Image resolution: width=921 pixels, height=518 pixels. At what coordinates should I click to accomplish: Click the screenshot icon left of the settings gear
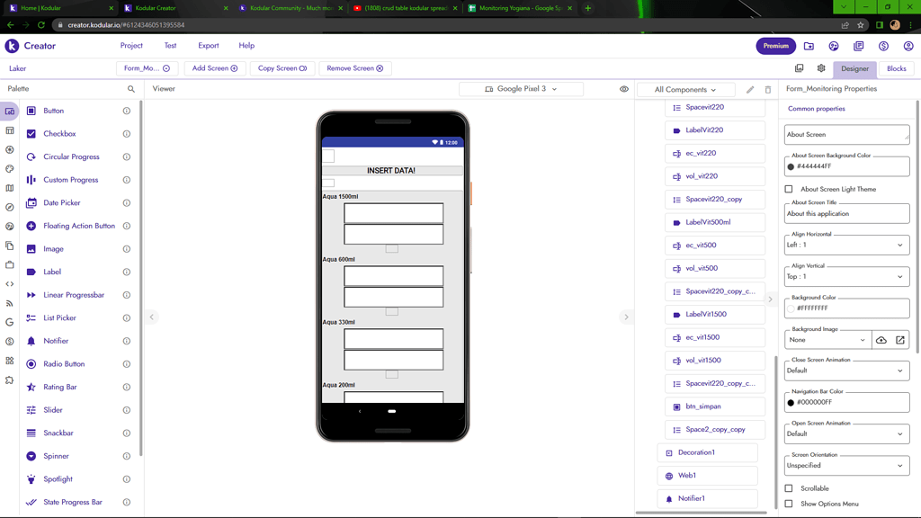799,68
